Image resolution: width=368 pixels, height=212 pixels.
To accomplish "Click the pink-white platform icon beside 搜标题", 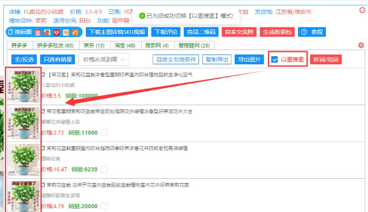I will tap(38, 32).
